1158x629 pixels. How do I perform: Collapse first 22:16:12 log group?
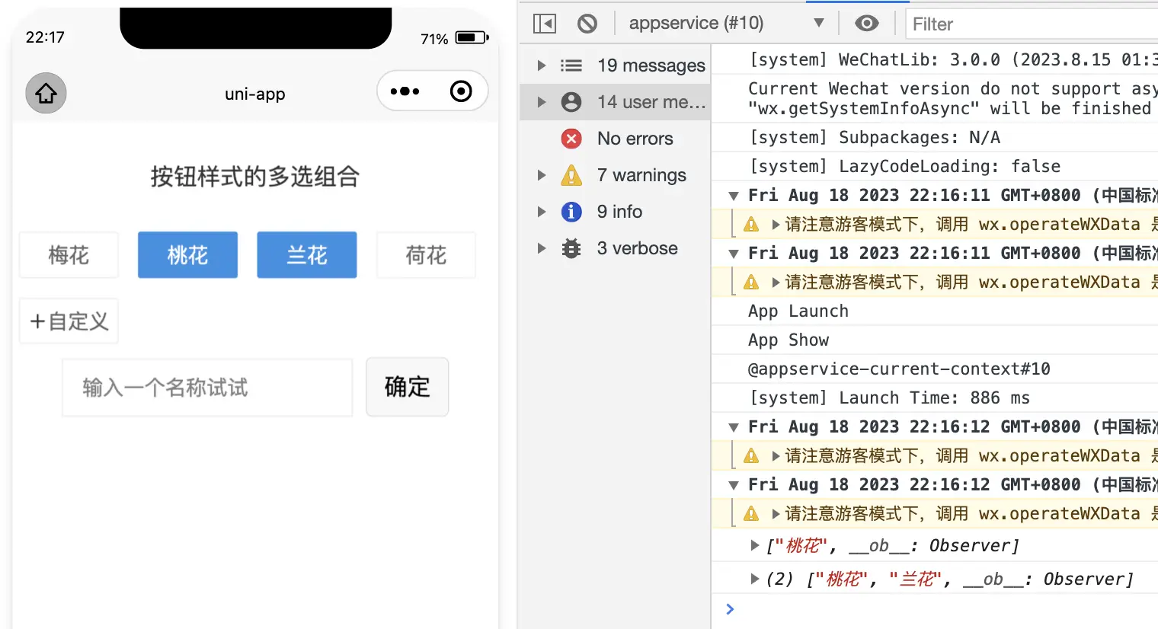734,427
